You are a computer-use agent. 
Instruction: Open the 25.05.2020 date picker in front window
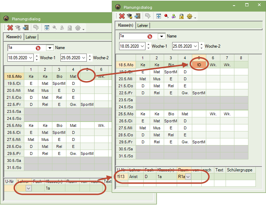tap(195, 46)
